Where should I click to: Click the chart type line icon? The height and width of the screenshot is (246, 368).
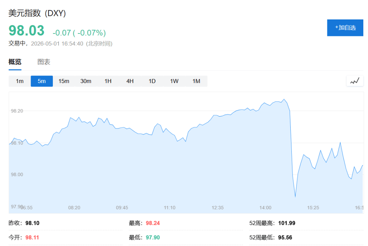point(355,81)
